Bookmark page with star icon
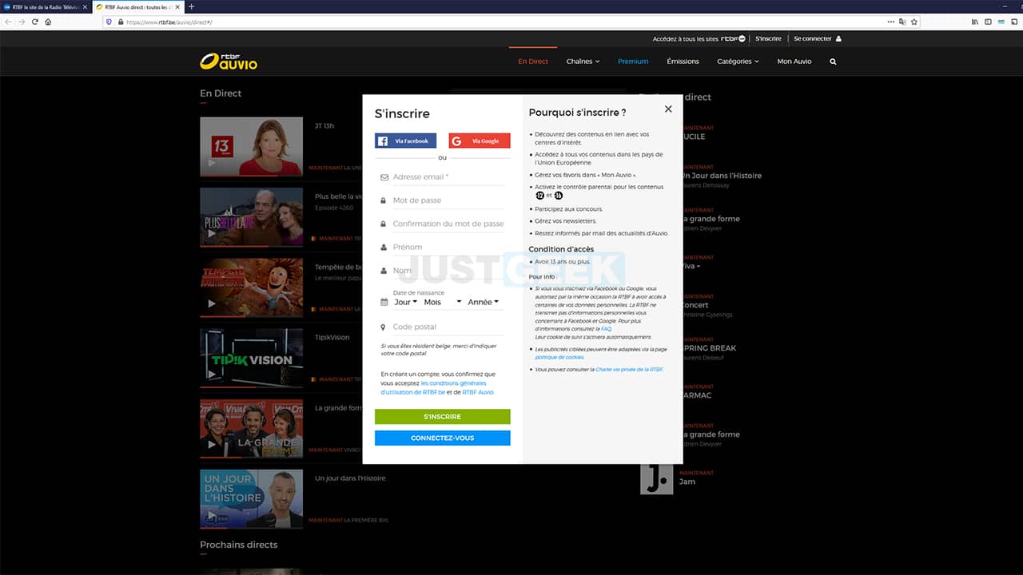The width and height of the screenshot is (1023, 575). pos(914,22)
